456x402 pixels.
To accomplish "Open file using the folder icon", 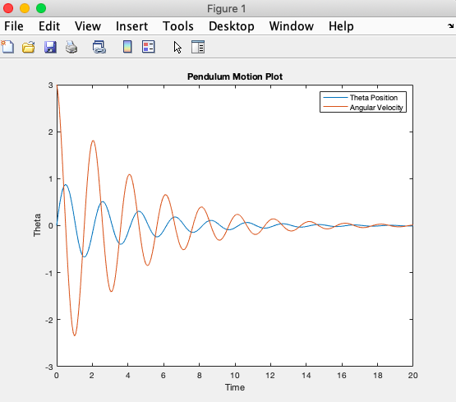I will point(29,47).
